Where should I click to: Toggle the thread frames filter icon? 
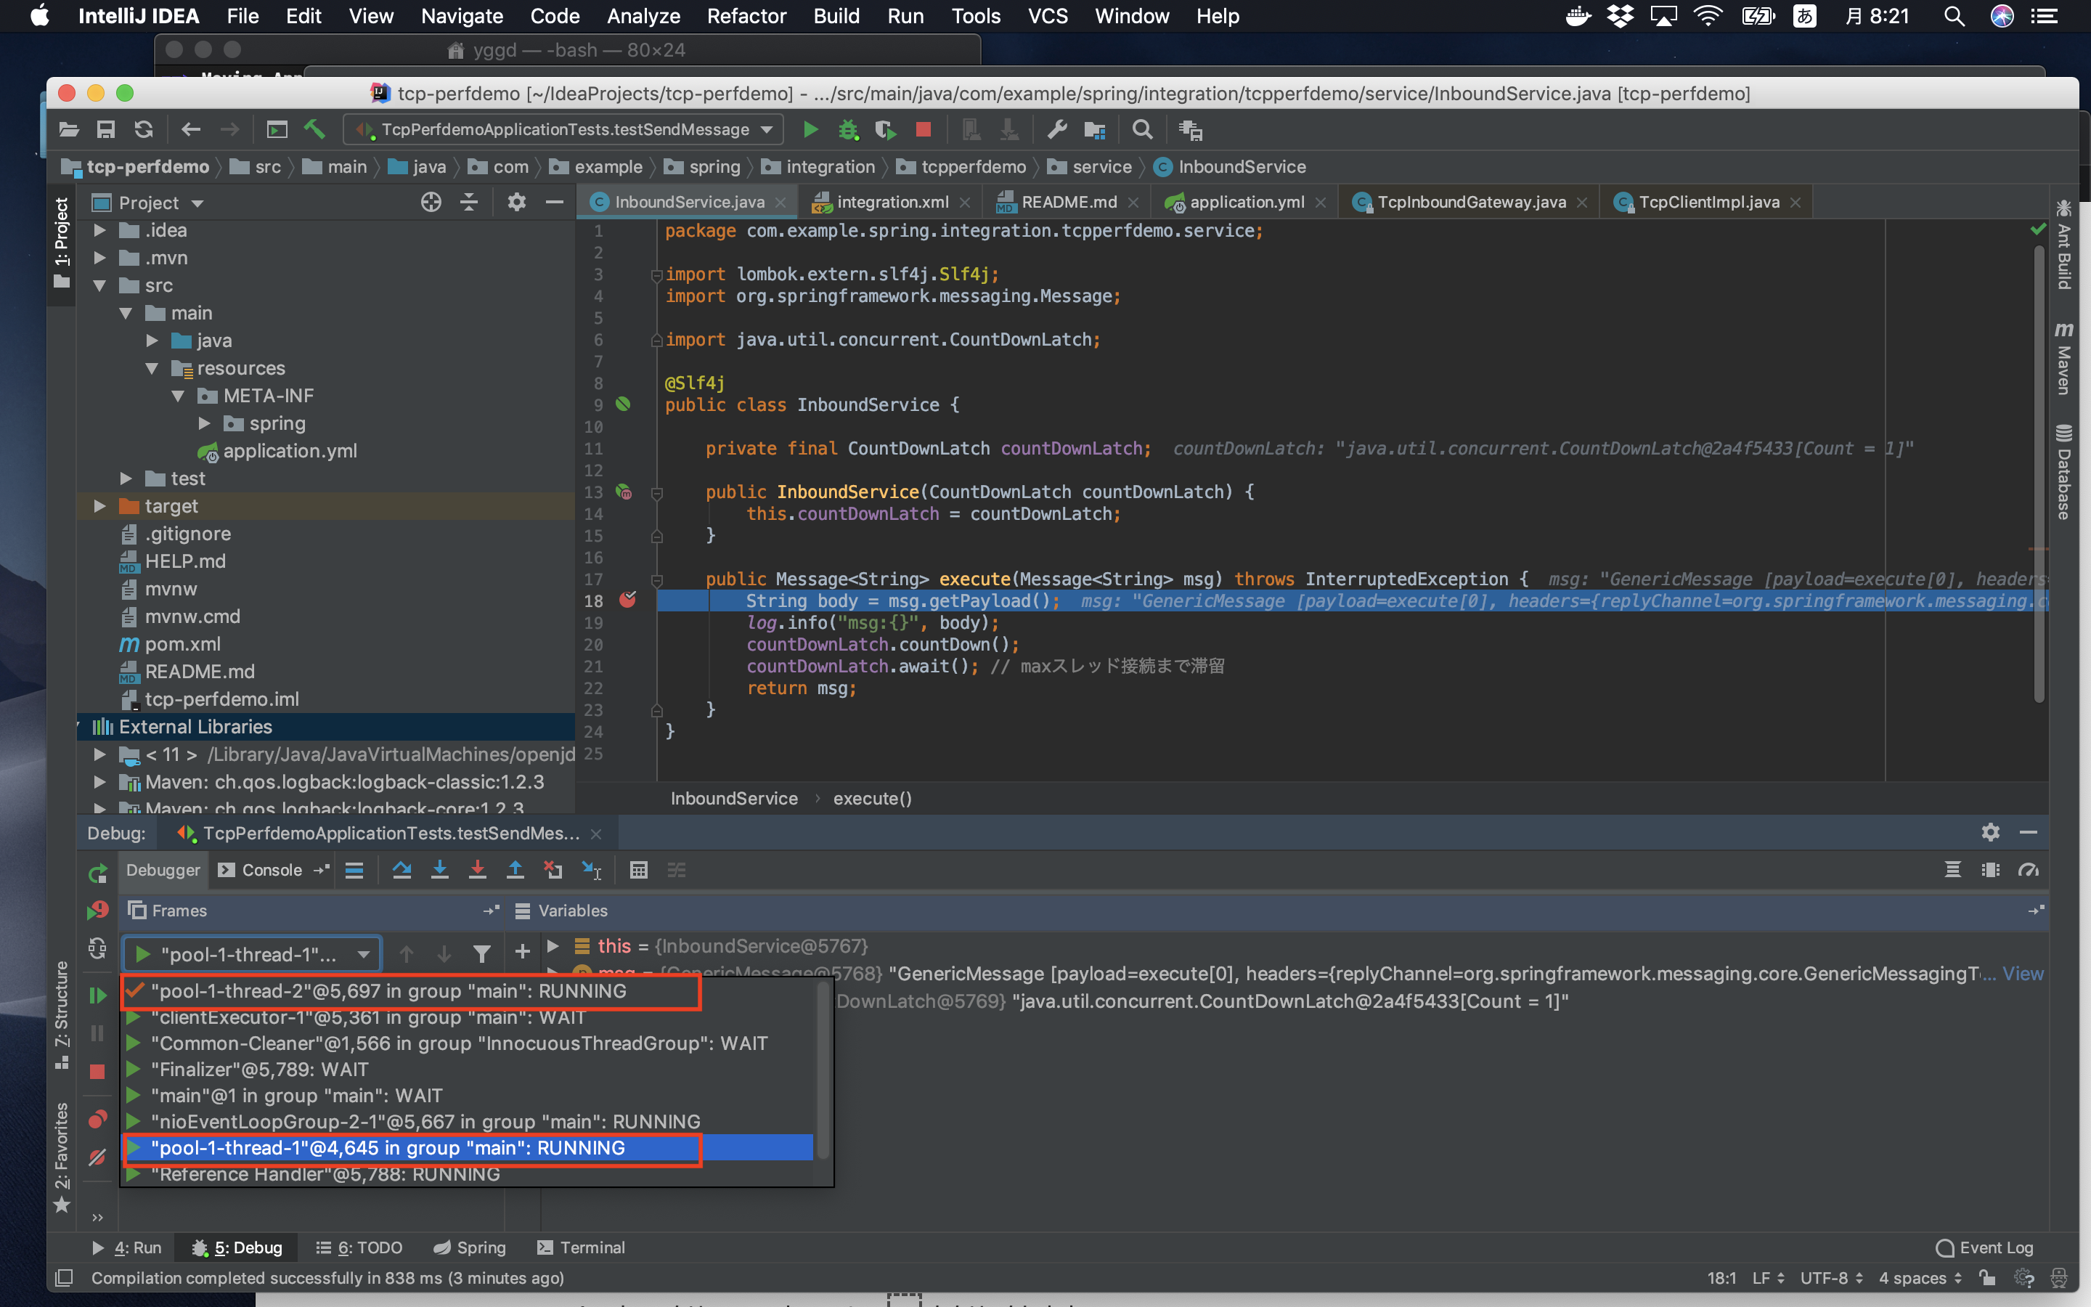(x=482, y=953)
